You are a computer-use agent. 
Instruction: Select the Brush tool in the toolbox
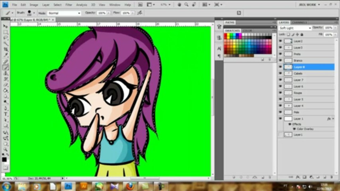[6, 67]
